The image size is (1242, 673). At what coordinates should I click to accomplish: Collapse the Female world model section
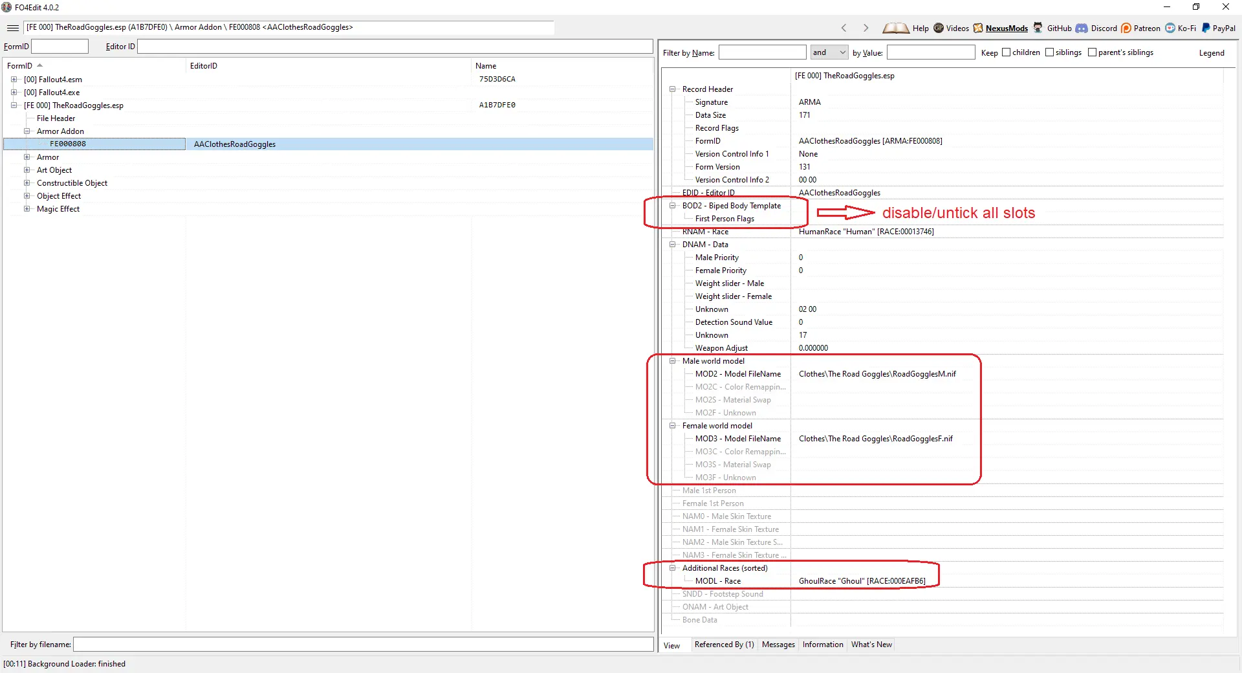pos(673,426)
